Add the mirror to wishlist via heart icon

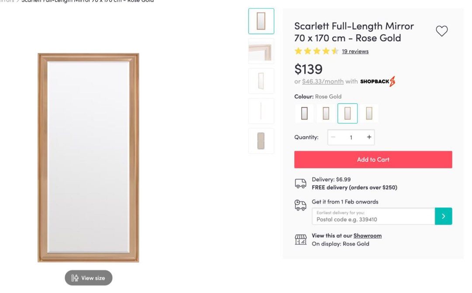click(441, 31)
